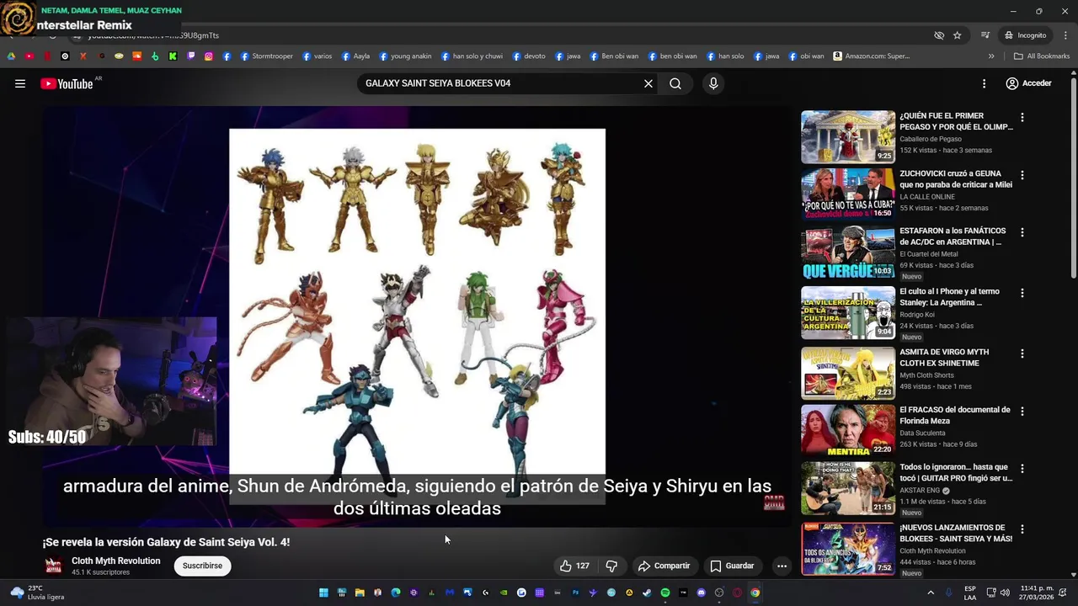Open the YouTube guide hamburger menu

point(20,83)
